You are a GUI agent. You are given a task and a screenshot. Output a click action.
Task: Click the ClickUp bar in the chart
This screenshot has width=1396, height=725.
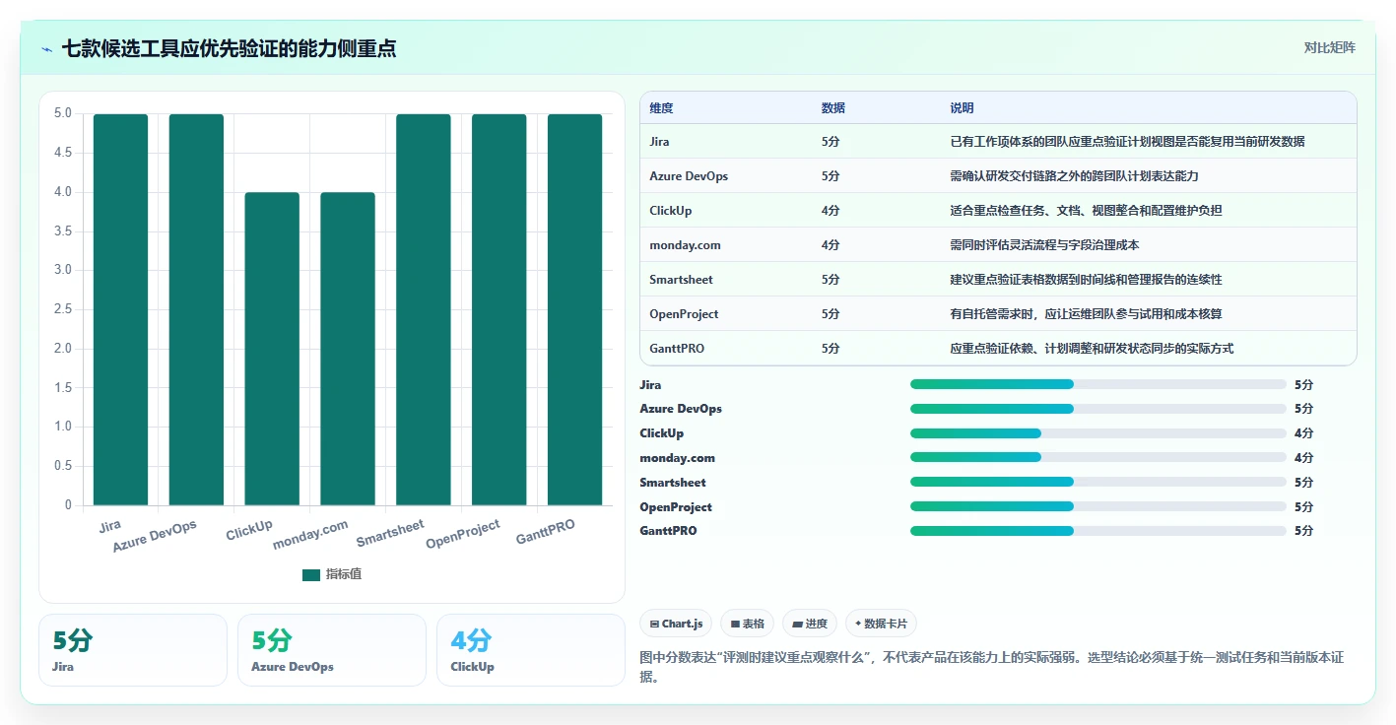click(x=272, y=349)
